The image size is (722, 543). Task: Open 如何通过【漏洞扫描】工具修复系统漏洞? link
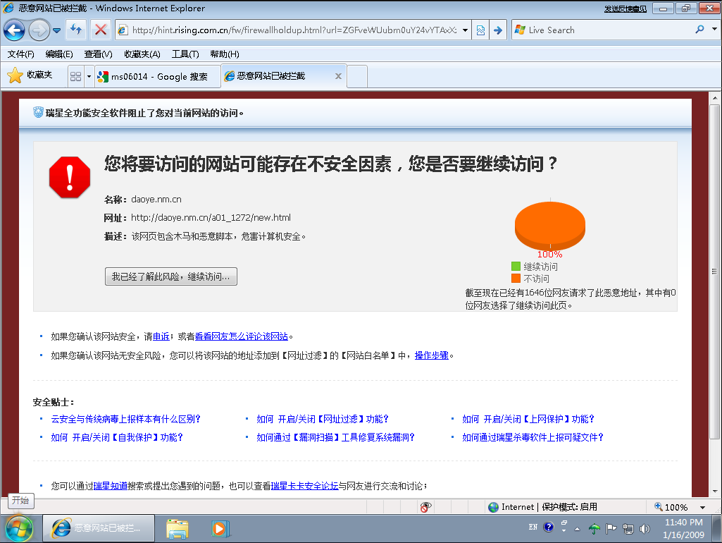tap(336, 437)
